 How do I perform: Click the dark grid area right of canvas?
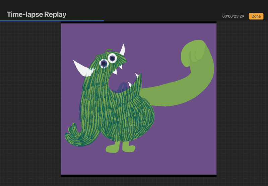coord(242,100)
